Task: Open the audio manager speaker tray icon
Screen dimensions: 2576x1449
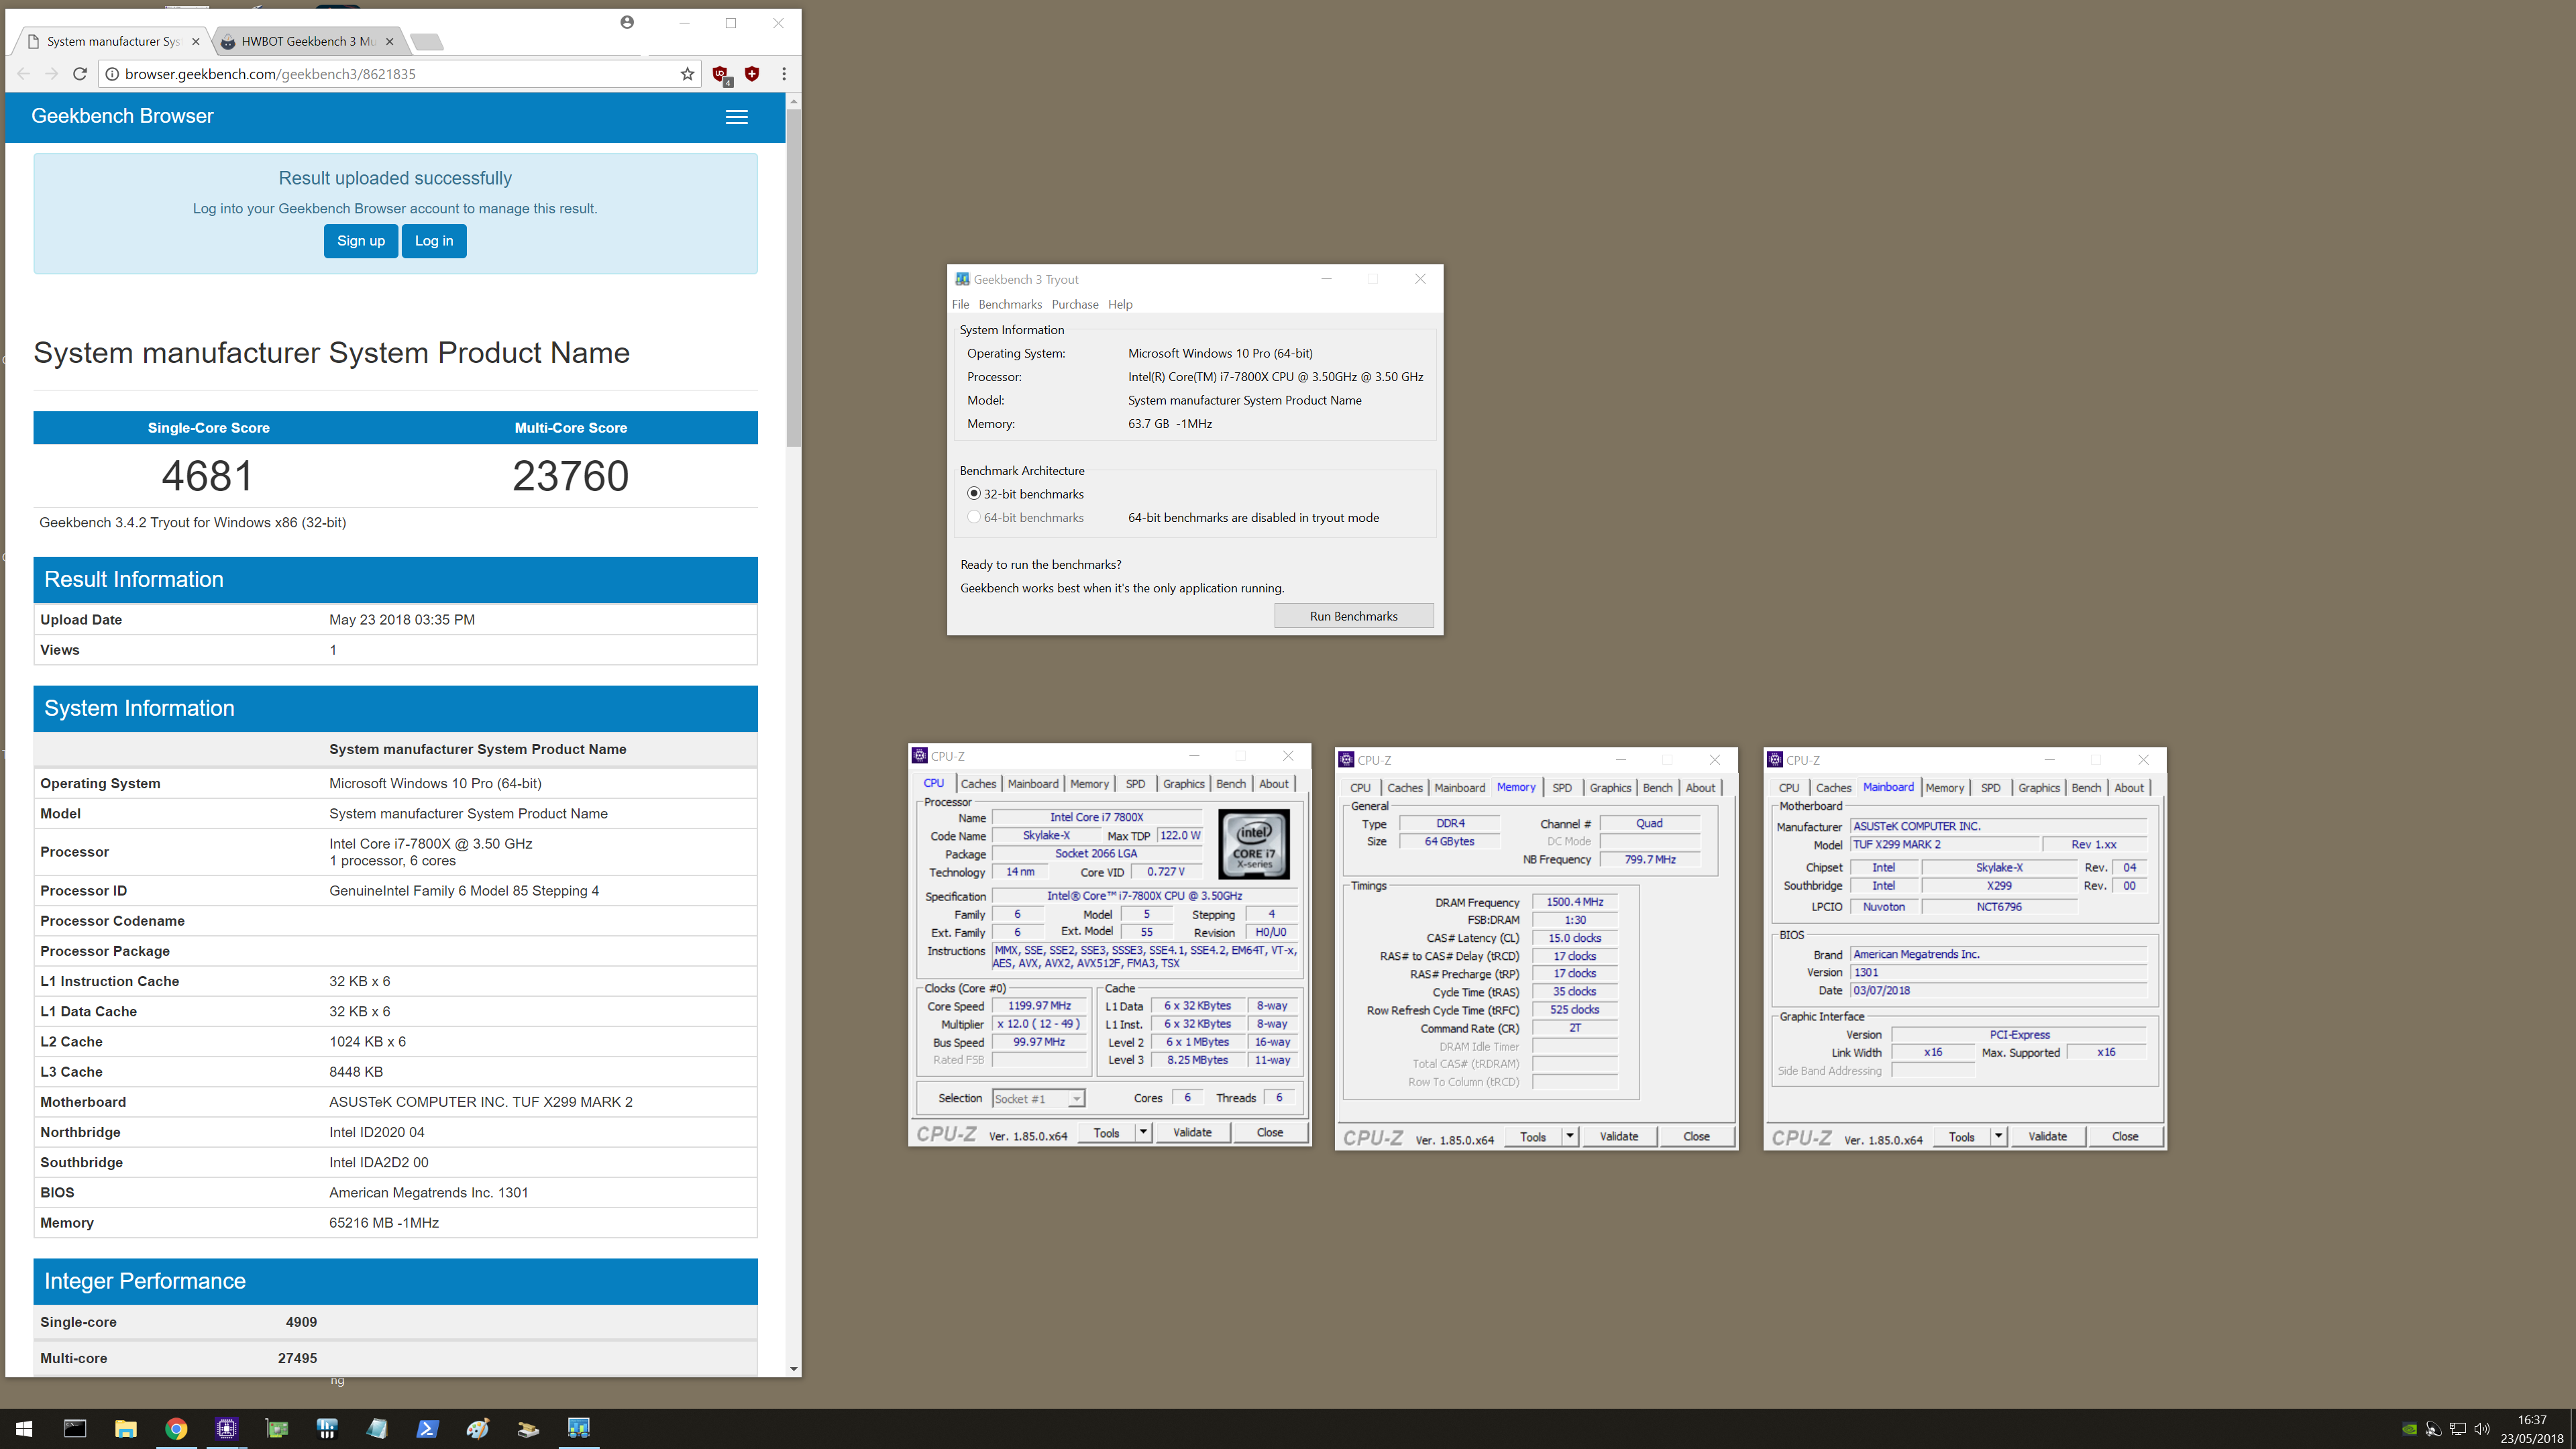Action: (x=2434, y=1428)
